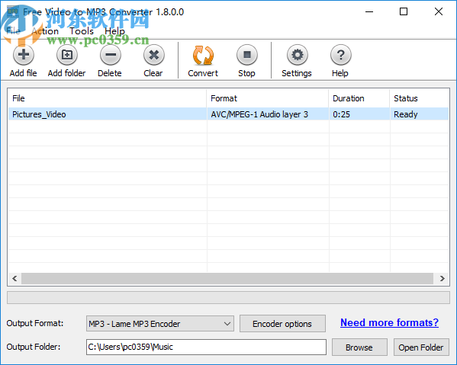The height and width of the screenshot is (365, 457).
Task: Click the horizontal scrollbar right arrow
Action: [x=442, y=279]
